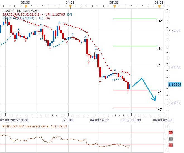Click the RSI 50 midline badge
This screenshot has width=184, height=153.
[171, 139]
